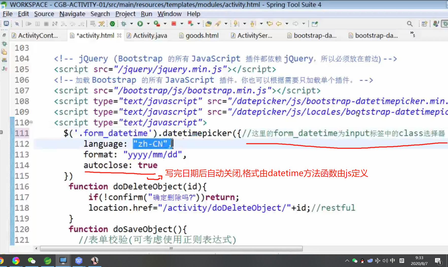Switch input method from Chinese in system tray
The image size is (448, 267).
[392, 260]
